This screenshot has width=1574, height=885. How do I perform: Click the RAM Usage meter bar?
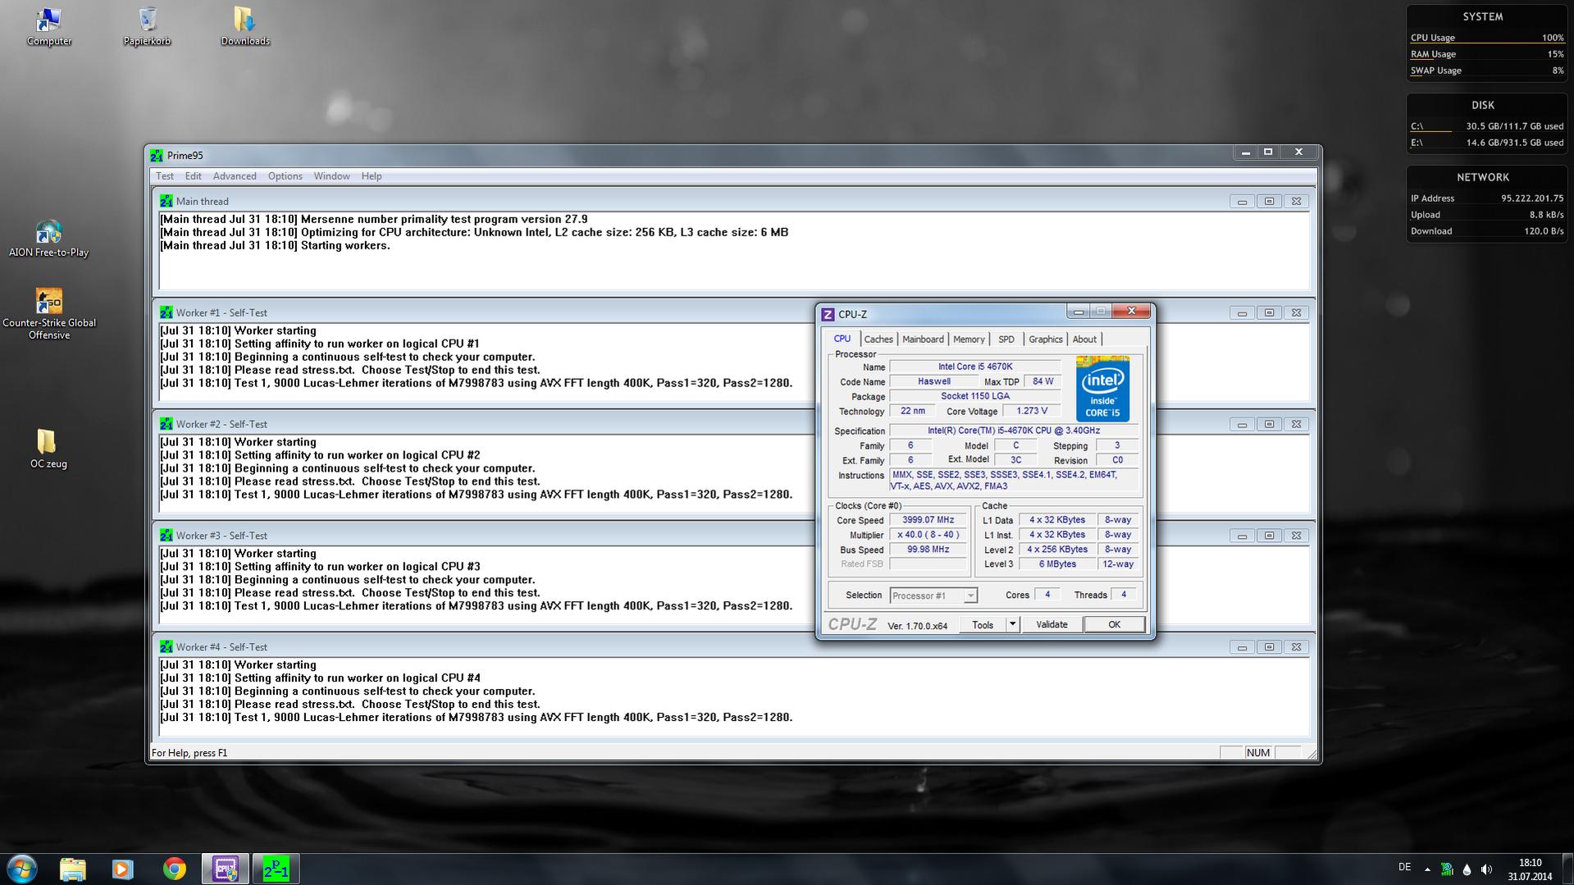(1487, 58)
